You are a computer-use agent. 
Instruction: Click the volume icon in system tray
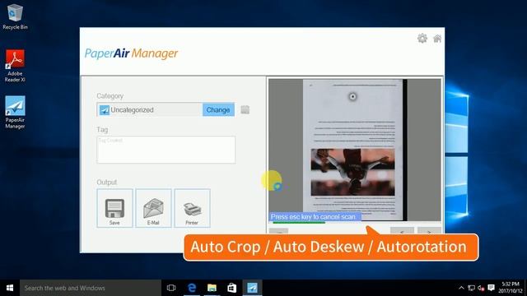coord(481,288)
